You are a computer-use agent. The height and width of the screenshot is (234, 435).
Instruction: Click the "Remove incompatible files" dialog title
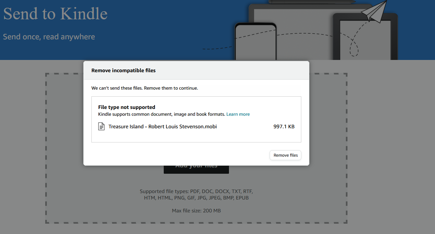123,70
